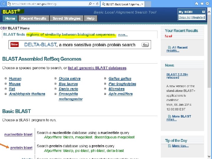Viewport: 212px width, 159px height.
Task: Open All Recent results link
Action: [x=177, y=49]
